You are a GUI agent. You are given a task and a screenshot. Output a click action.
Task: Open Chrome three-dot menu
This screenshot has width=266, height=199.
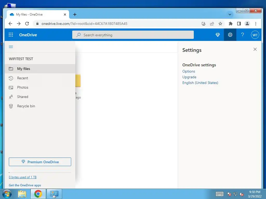[256, 24]
